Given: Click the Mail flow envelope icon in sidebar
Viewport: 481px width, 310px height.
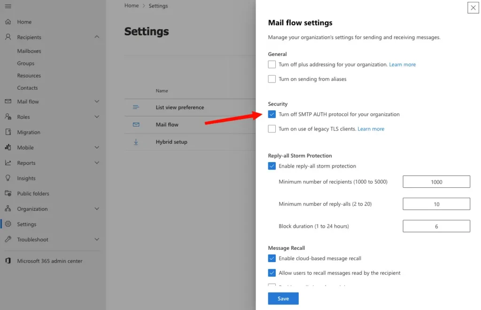Looking at the screenshot, I should pyautogui.click(x=8, y=101).
